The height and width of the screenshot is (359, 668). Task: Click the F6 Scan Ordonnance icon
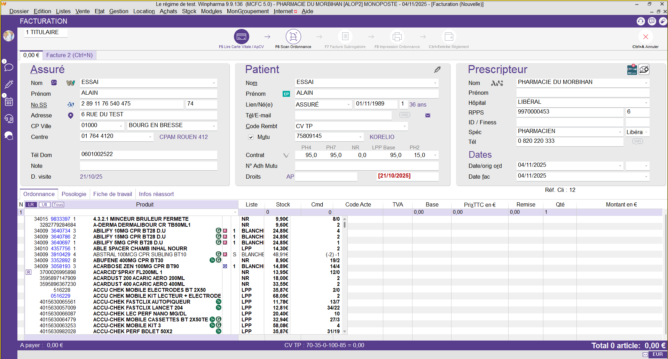293,37
